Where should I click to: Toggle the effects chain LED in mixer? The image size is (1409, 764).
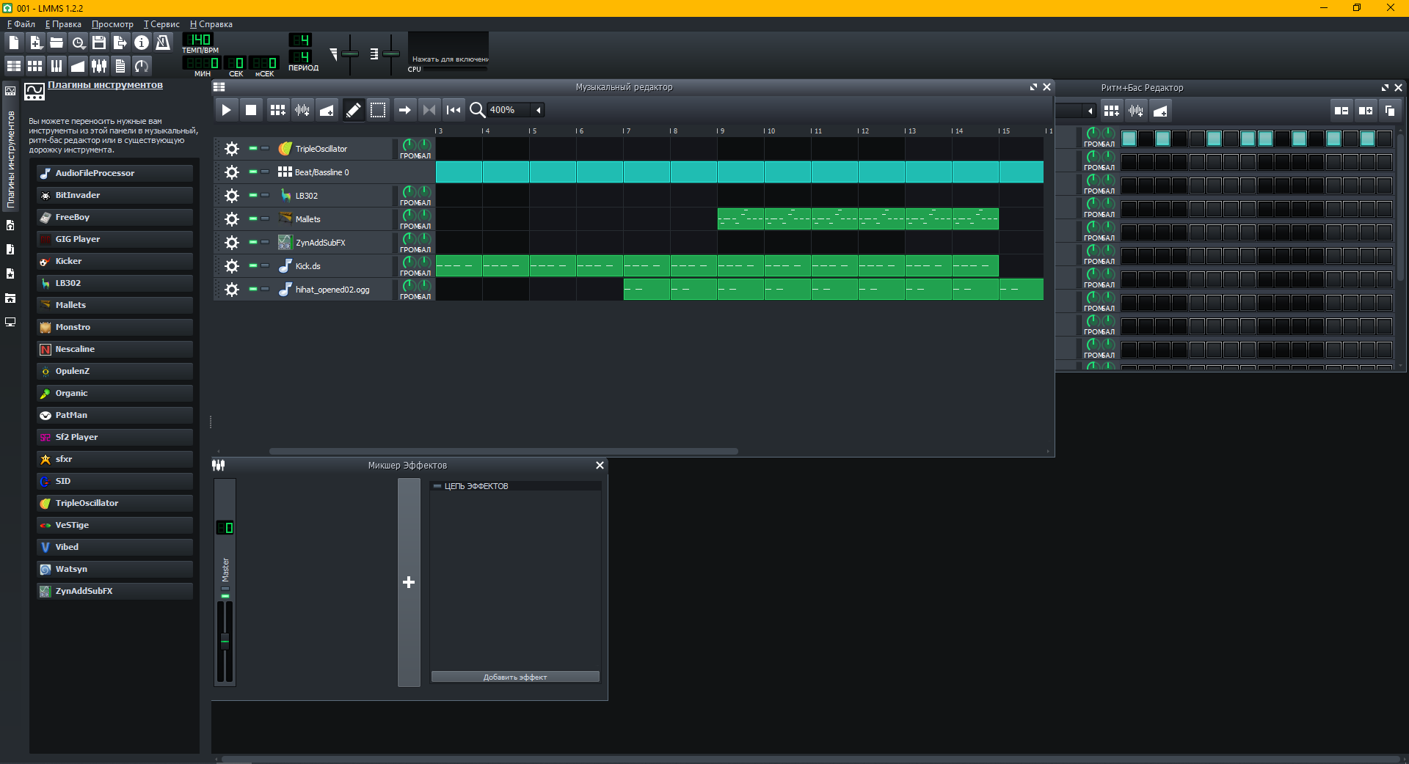point(437,486)
